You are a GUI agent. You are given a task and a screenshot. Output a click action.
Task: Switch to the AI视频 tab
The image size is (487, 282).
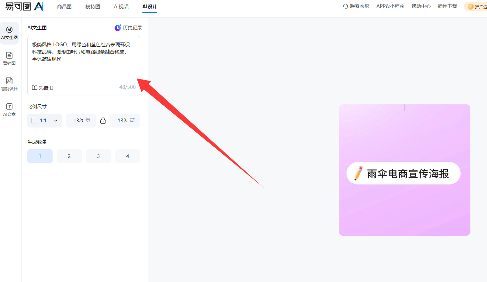[x=121, y=7]
